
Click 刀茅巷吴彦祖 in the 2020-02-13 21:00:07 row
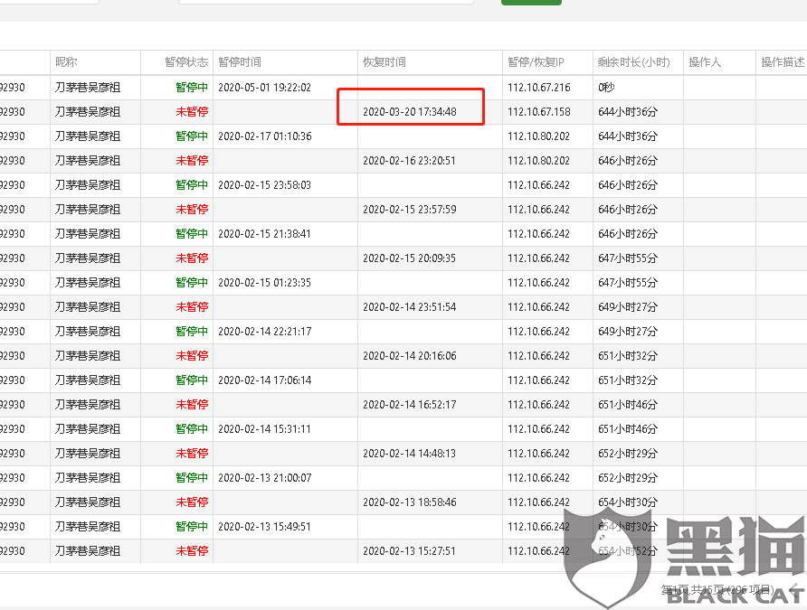(x=88, y=478)
